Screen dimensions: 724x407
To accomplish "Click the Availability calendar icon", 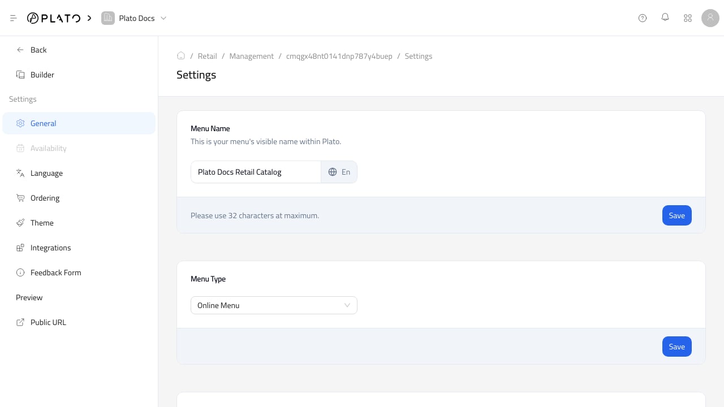I will [x=20, y=148].
